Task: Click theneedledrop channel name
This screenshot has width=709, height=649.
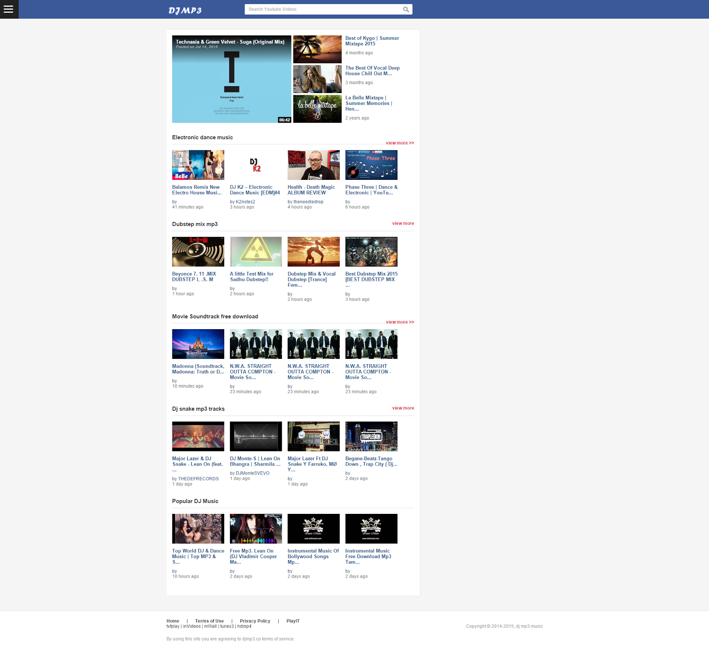Action: coord(308,202)
